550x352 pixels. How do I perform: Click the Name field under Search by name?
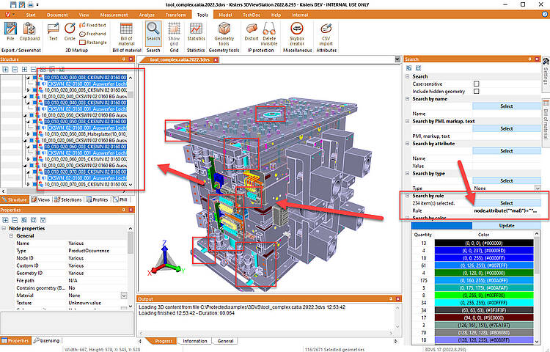[506, 114]
